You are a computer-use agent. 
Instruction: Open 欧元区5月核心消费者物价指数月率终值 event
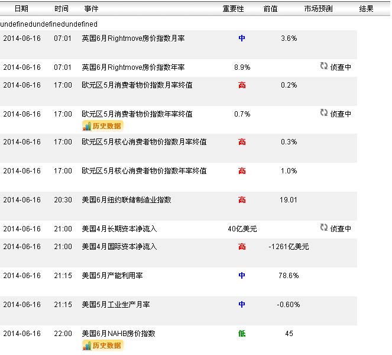[x=144, y=142]
